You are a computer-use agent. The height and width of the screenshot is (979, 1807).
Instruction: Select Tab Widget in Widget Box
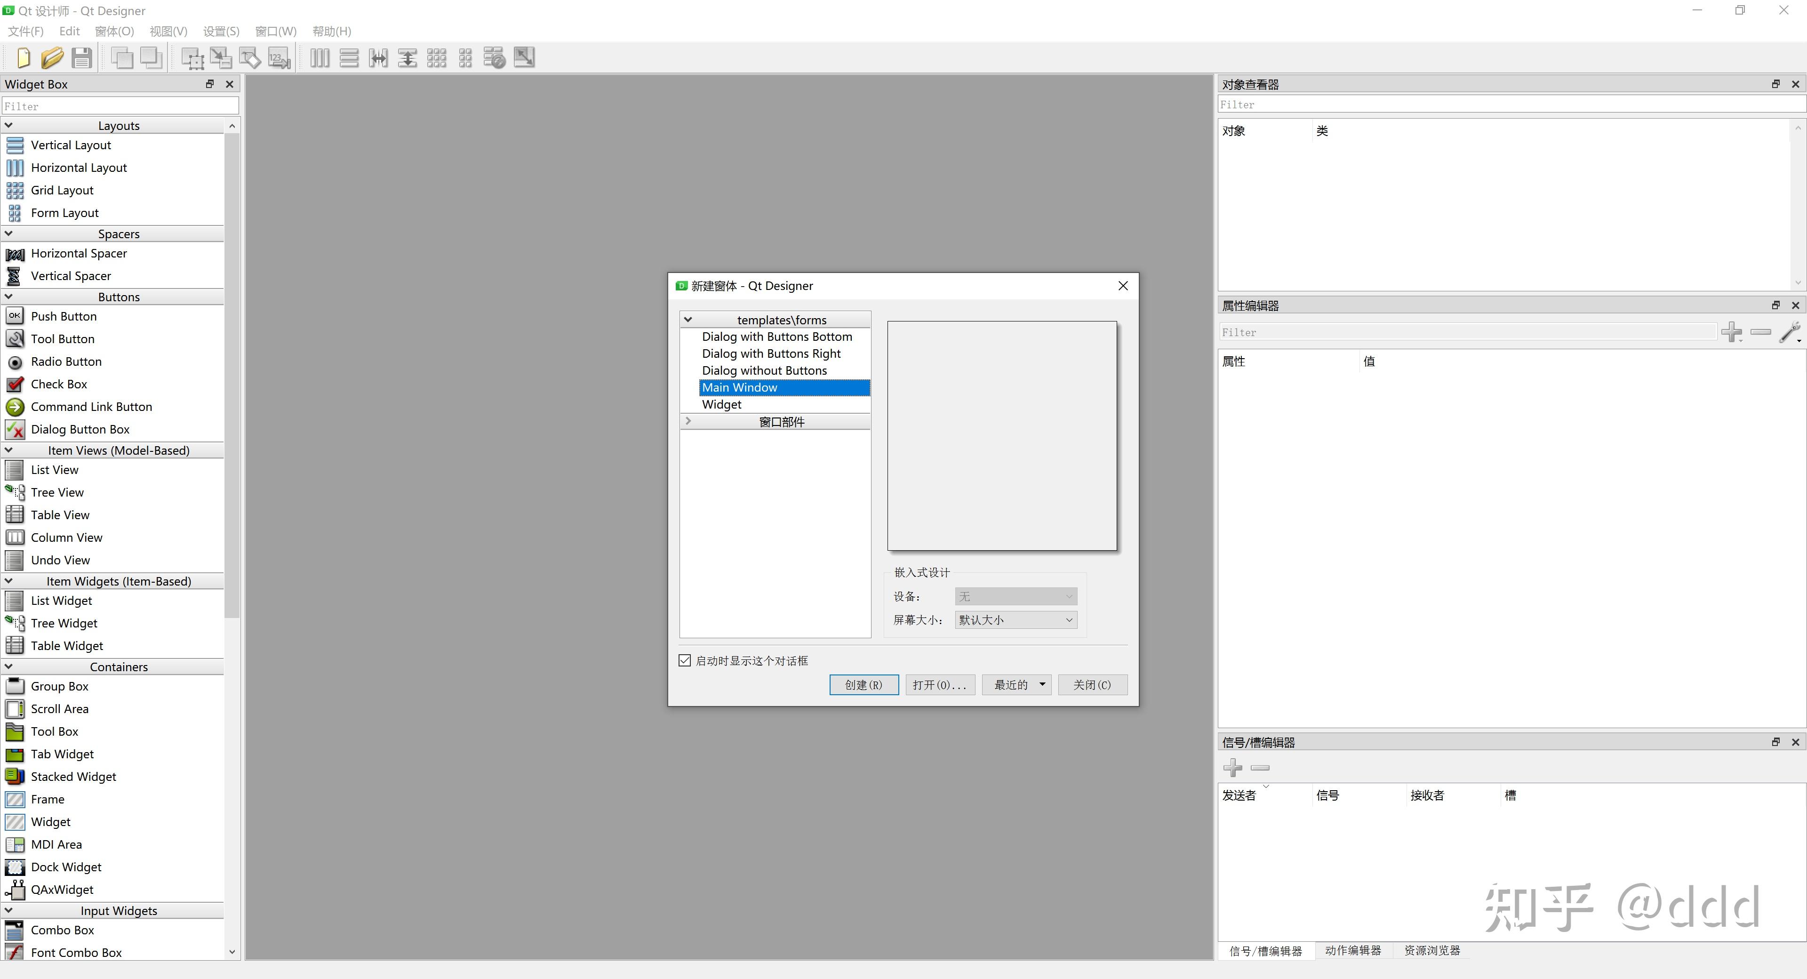pyautogui.click(x=62, y=754)
